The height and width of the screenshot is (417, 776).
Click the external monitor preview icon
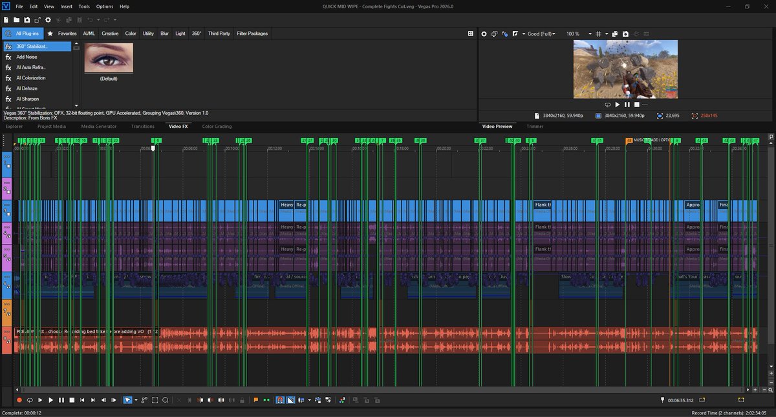click(x=494, y=34)
